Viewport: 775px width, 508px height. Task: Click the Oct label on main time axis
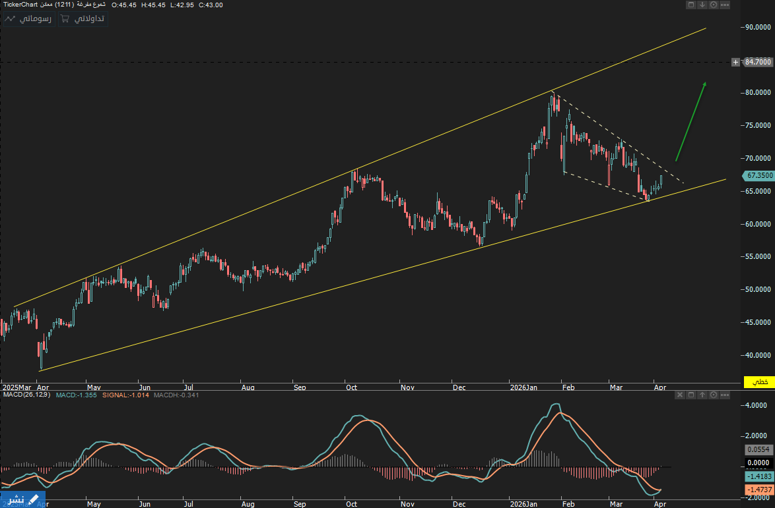coord(351,387)
